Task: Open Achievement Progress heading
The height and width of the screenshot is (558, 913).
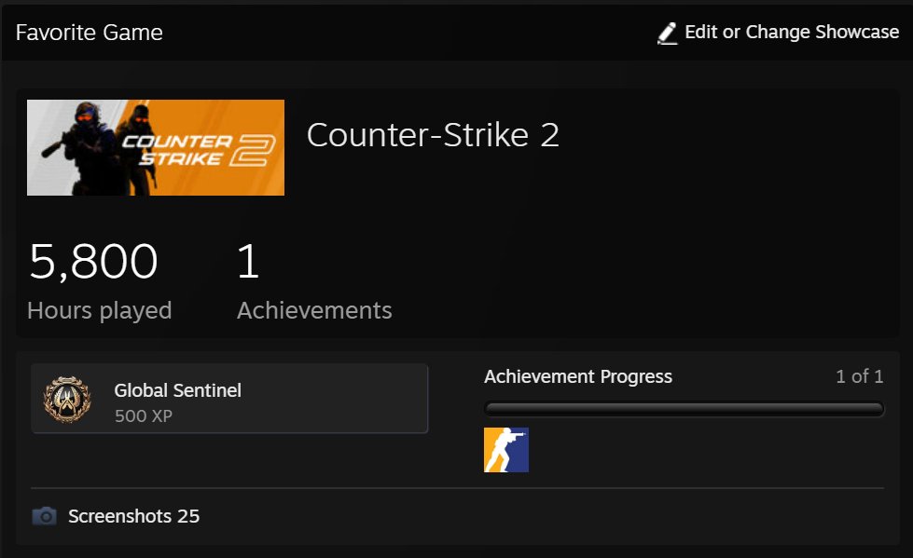Action: pyautogui.click(x=578, y=376)
